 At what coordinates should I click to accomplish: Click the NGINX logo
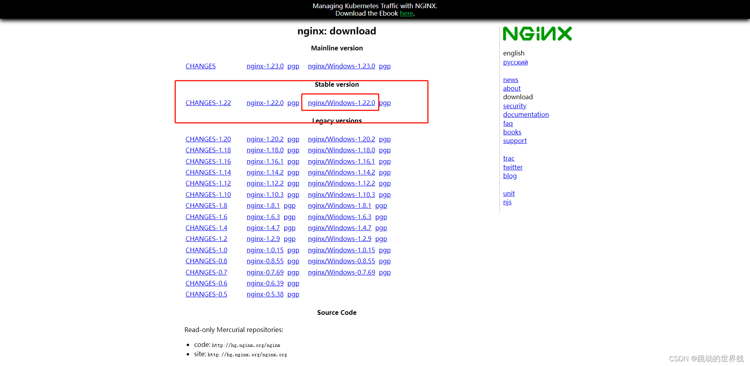537,34
